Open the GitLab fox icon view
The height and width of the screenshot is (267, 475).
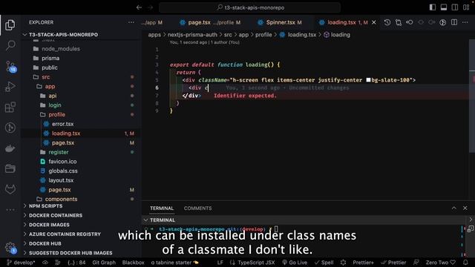(x=10, y=189)
